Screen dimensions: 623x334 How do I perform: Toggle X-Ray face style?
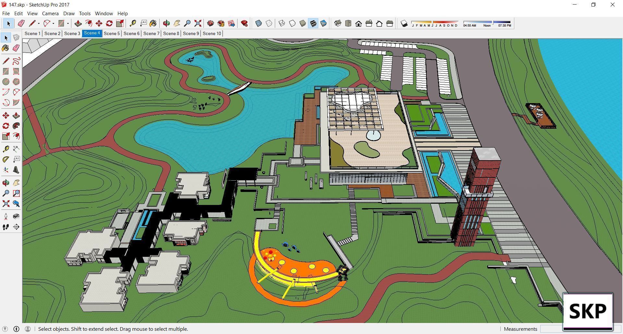point(259,23)
